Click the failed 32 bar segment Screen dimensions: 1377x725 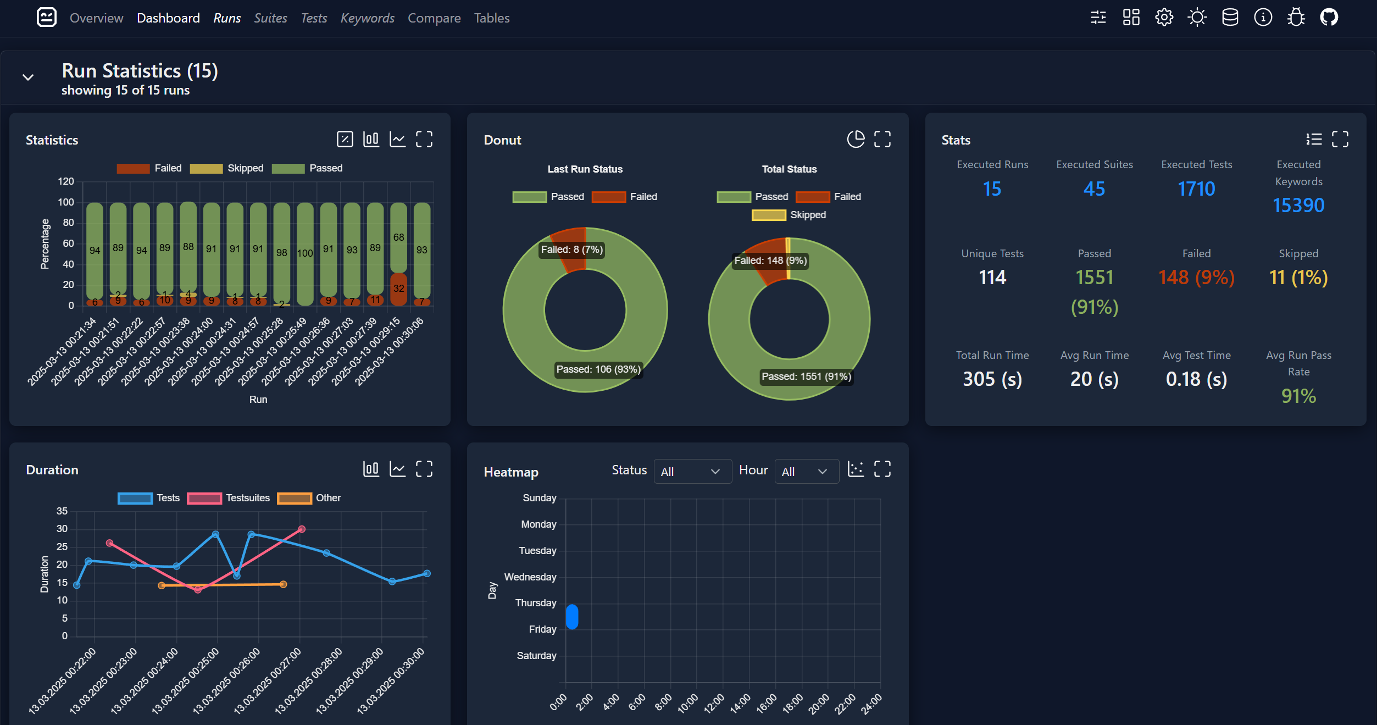398,289
